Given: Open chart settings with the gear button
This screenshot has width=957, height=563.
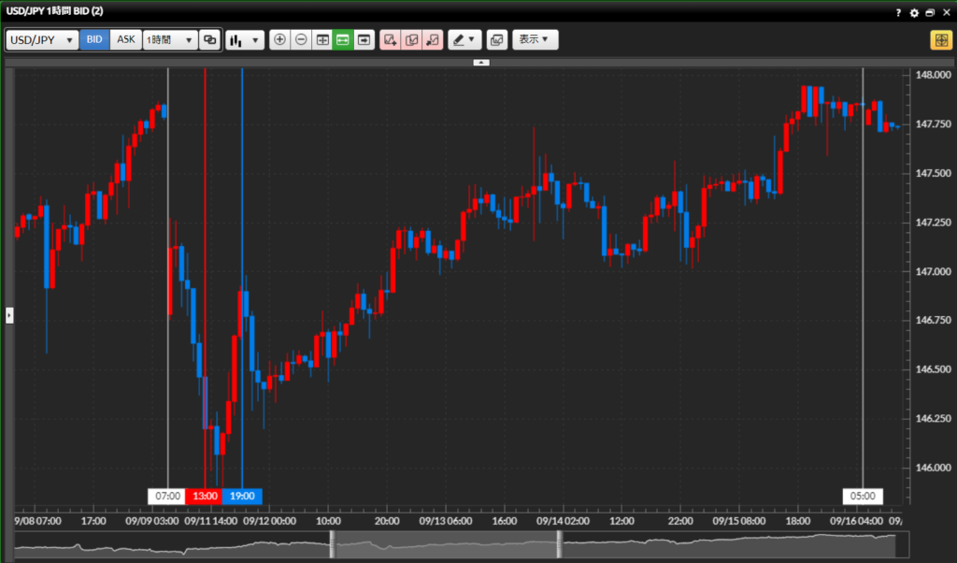Looking at the screenshot, I should point(914,13).
